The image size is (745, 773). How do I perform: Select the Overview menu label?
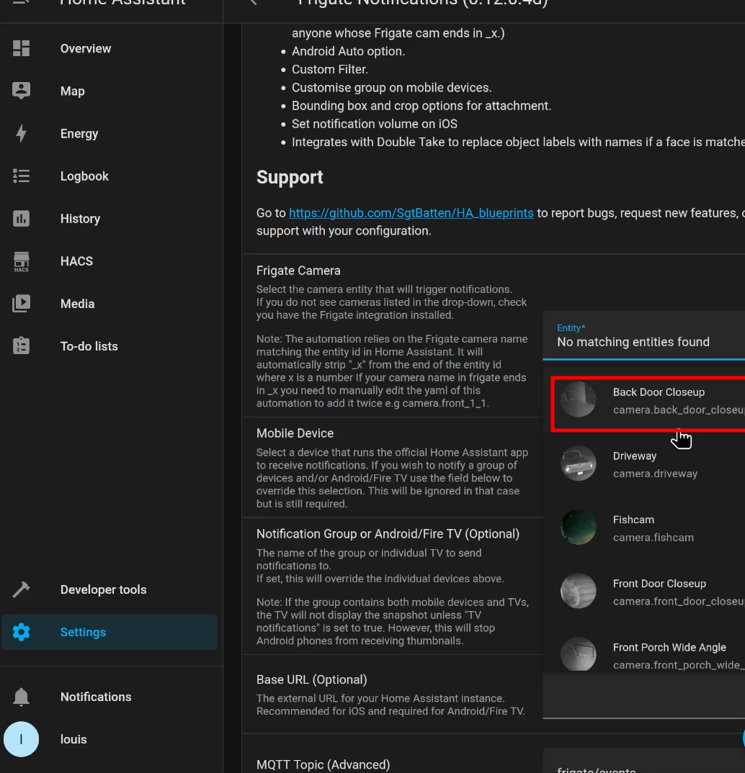(x=86, y=48)
